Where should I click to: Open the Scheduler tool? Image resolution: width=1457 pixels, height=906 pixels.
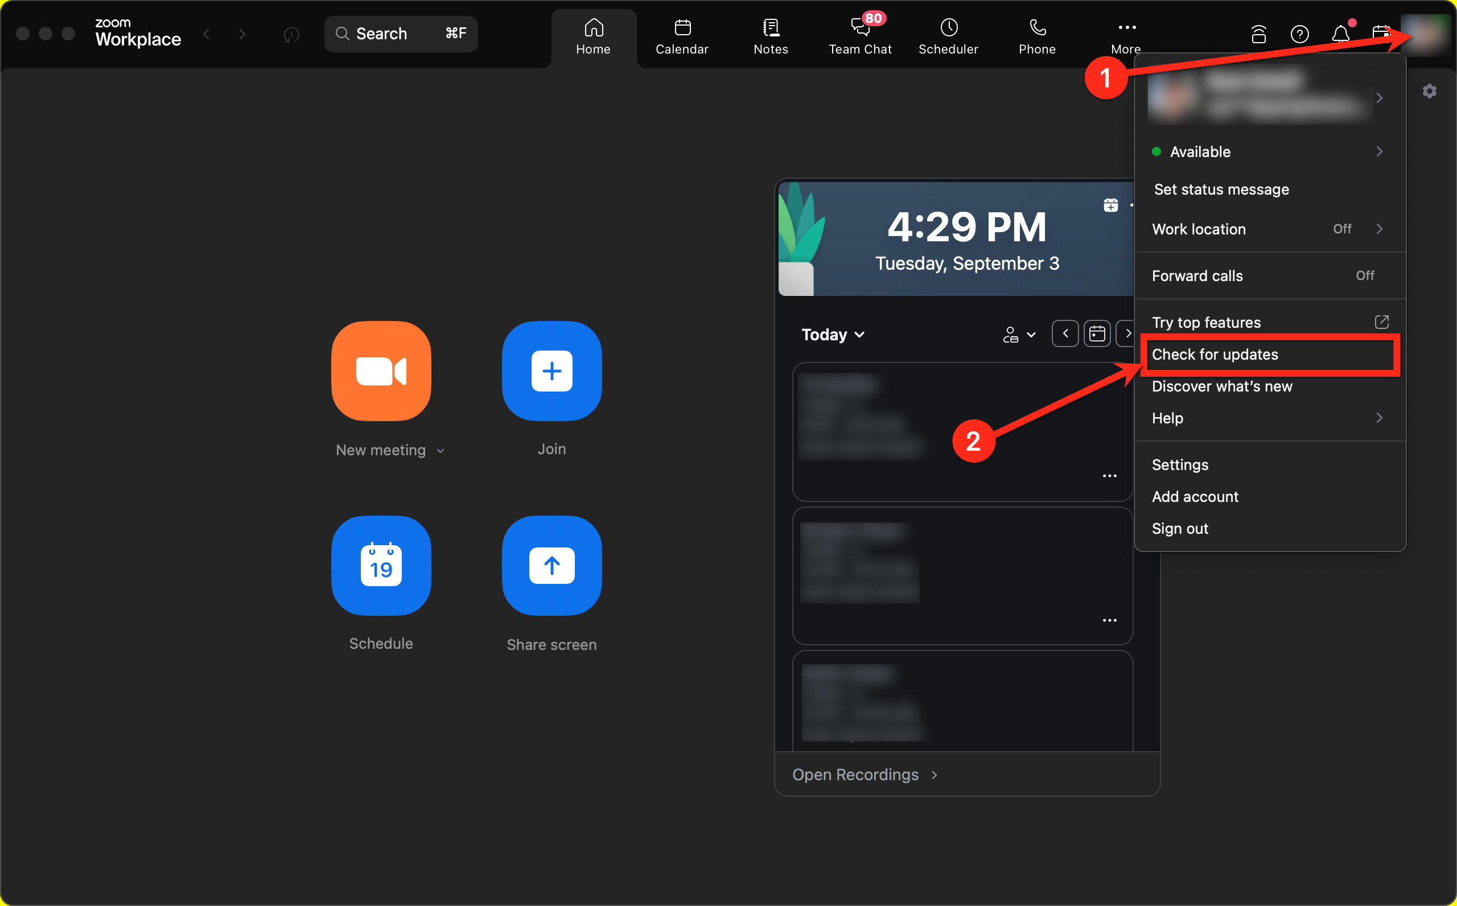click(x=948, y=36)
